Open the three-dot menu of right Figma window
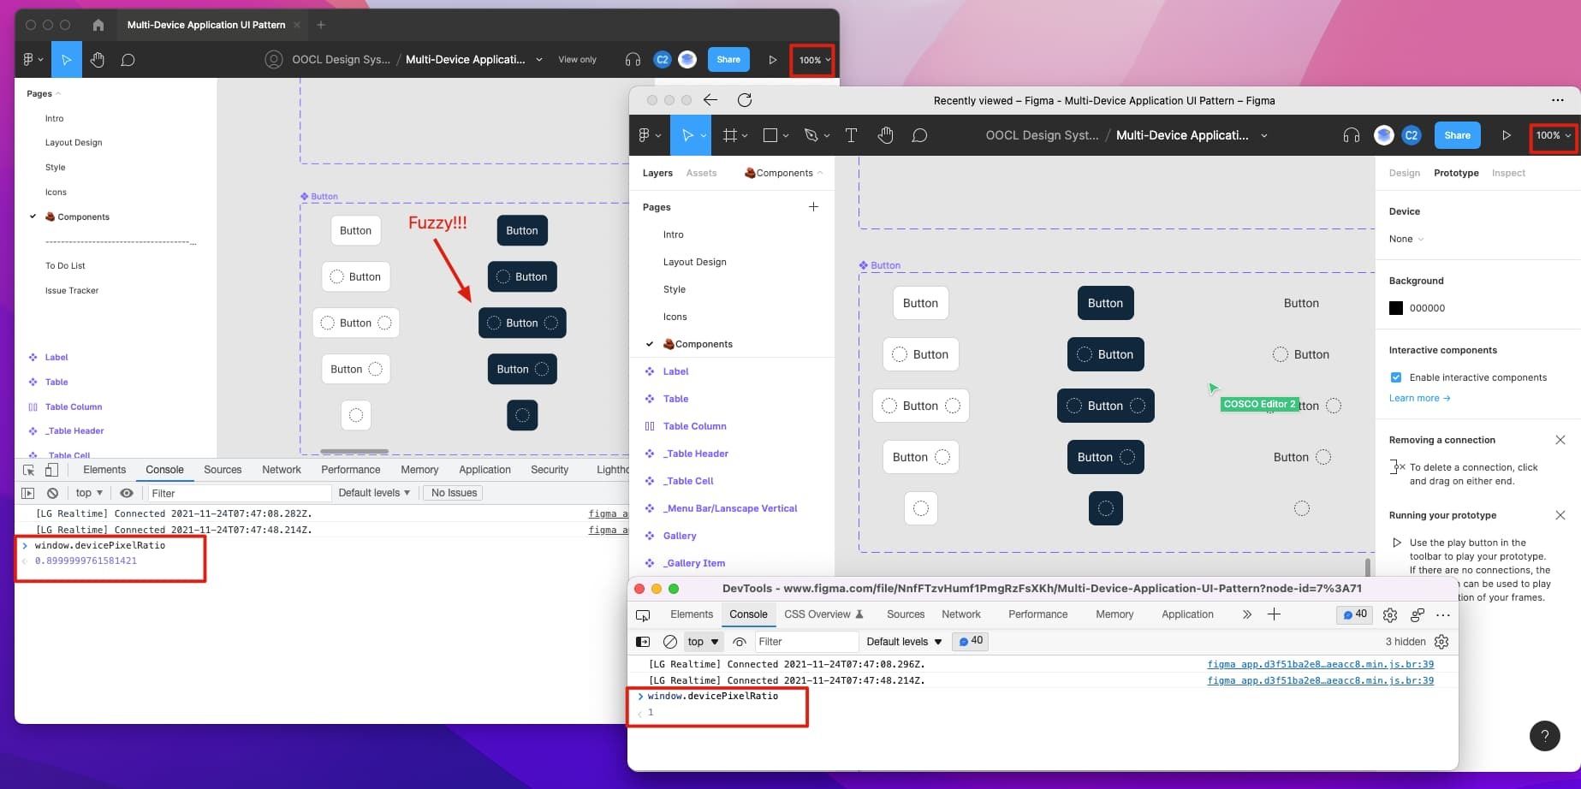 (x=1557, y=100)
